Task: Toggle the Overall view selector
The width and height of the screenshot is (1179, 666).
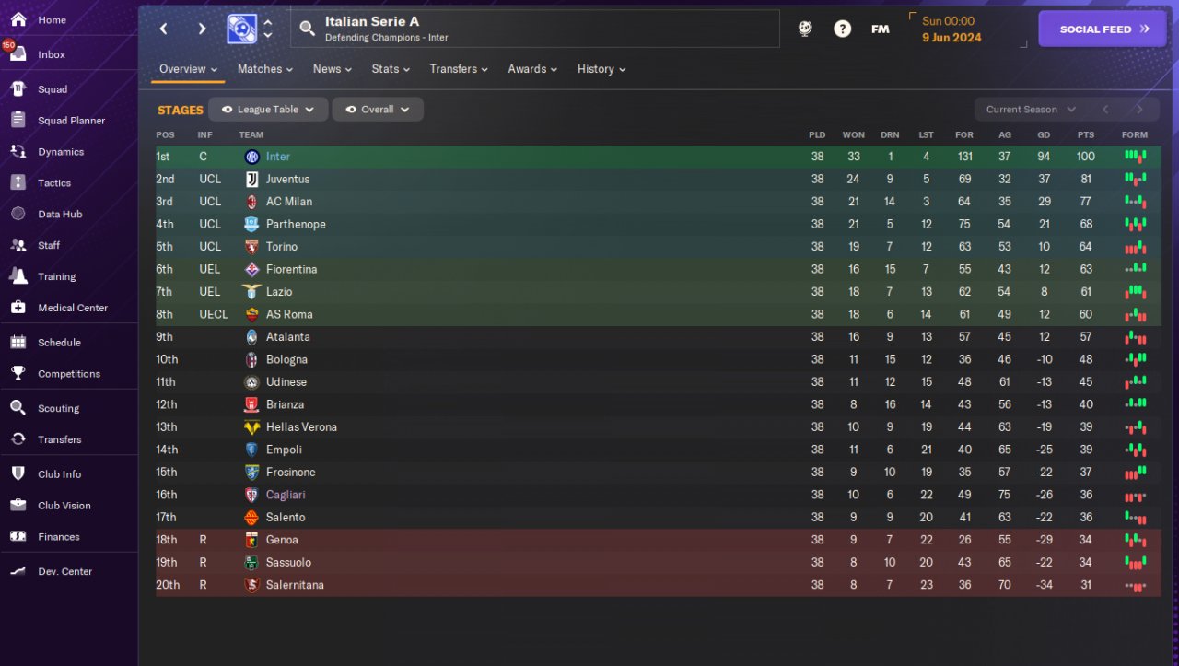Action: point(377,110)
